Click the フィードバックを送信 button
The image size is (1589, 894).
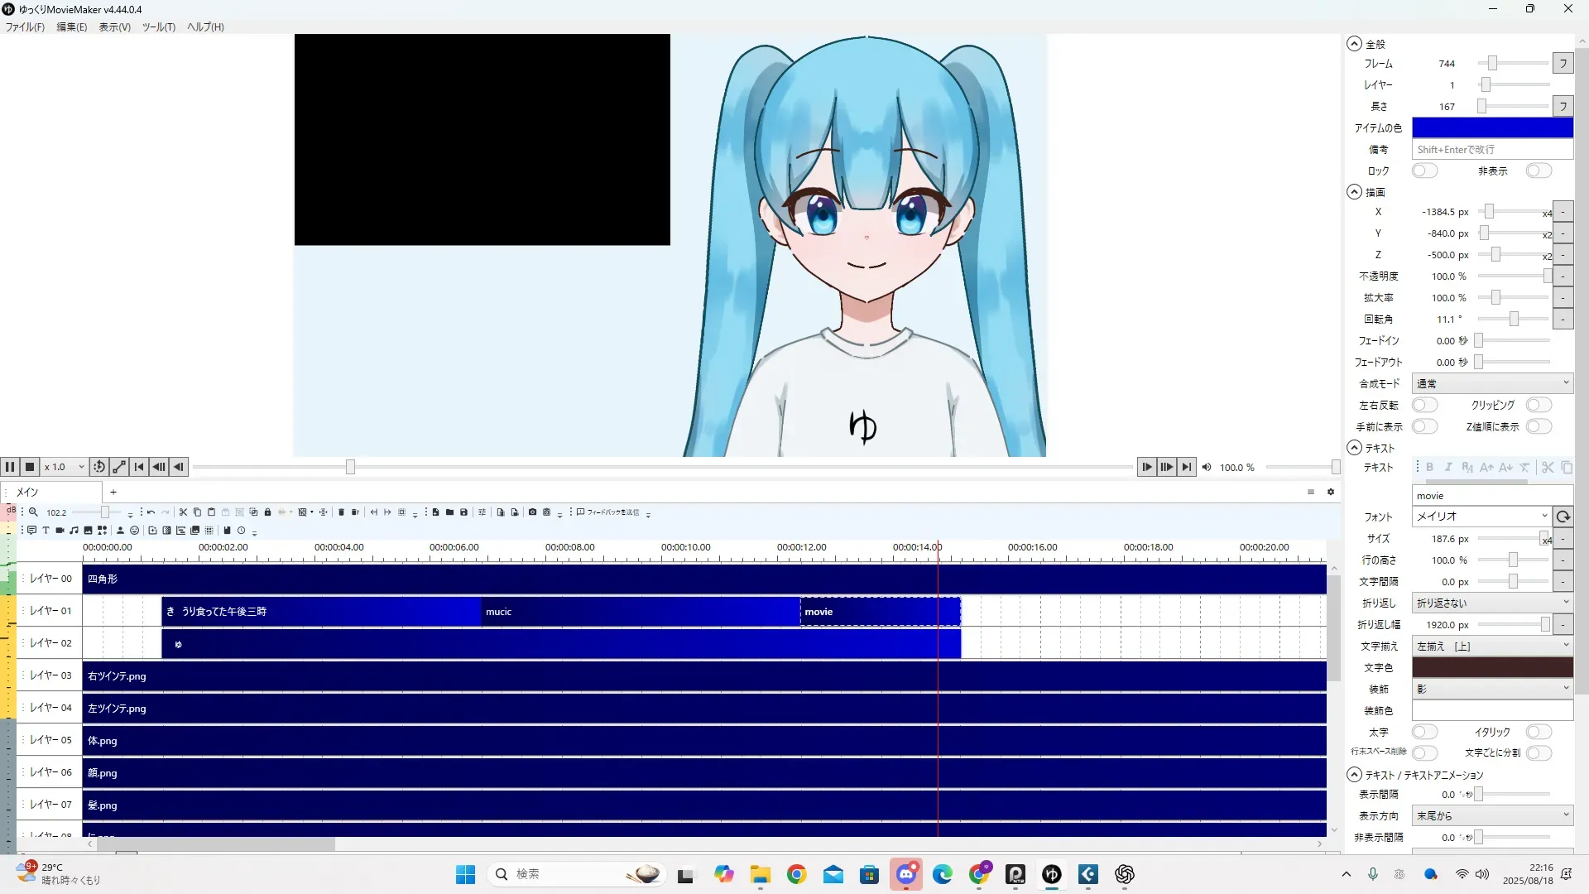pos(608,512)
